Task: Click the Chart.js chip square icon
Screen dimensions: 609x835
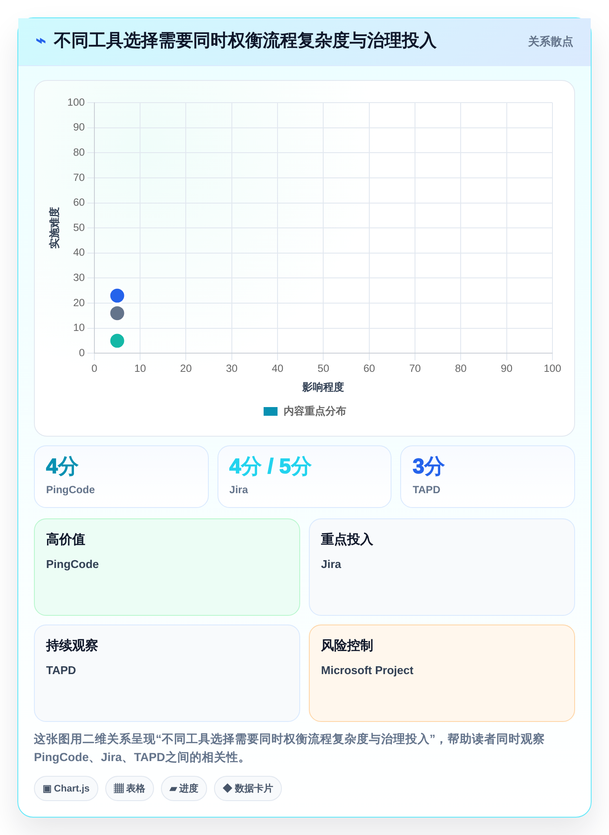Action: coord(47,788)
